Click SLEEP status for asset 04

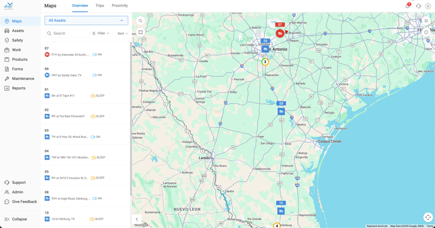[x=98, y=157]
